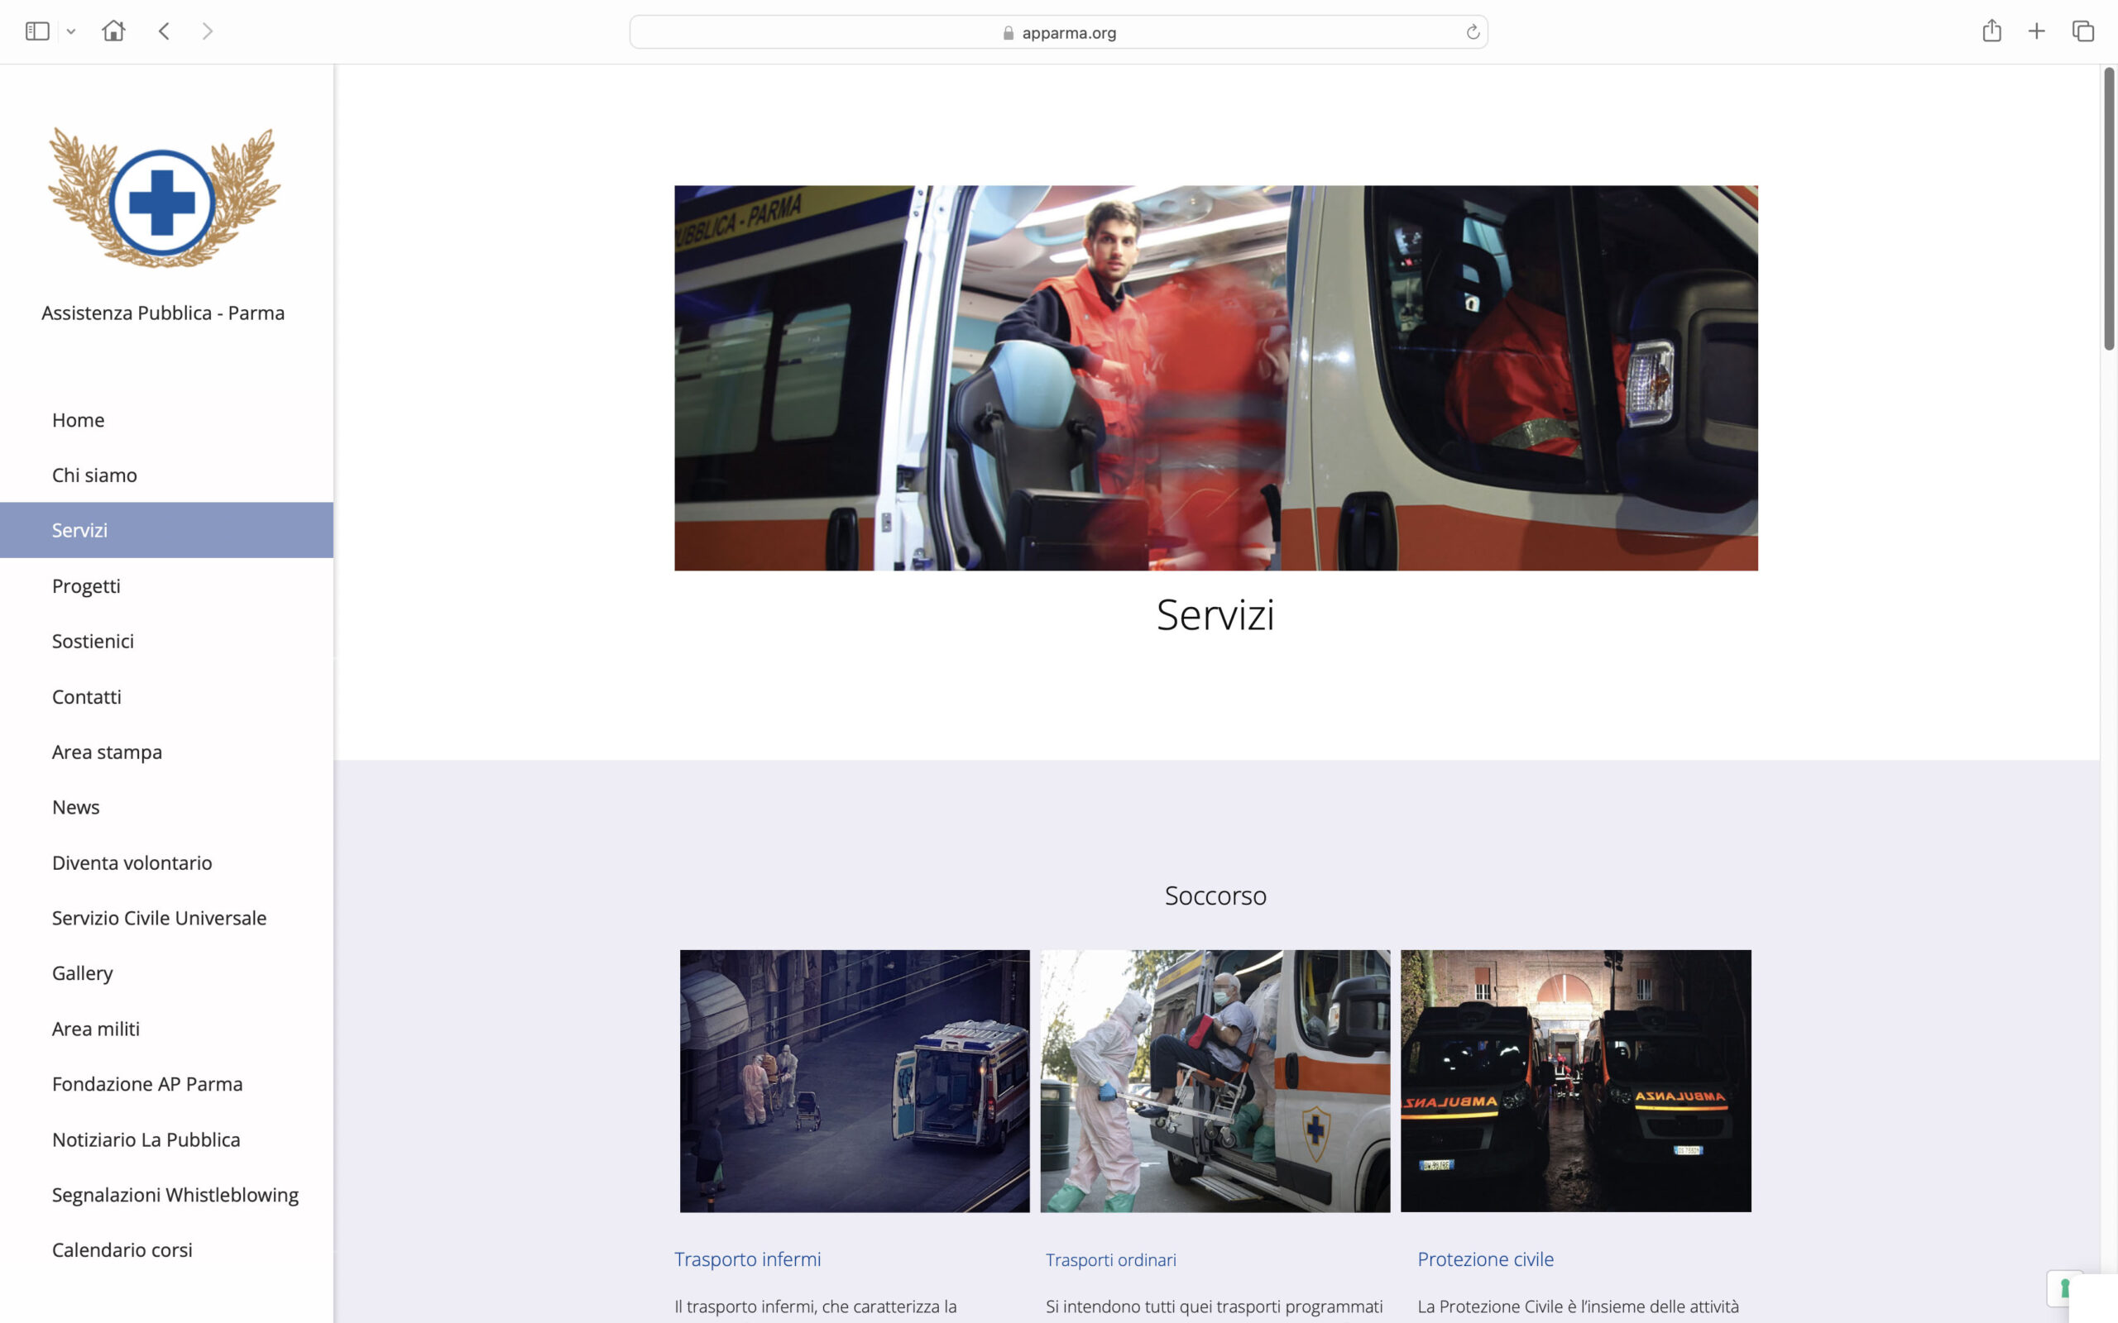Click the Assistenza Pubblica - Parma title
The width and height of the screenshot is (2118, 1323).
point(163,313)
